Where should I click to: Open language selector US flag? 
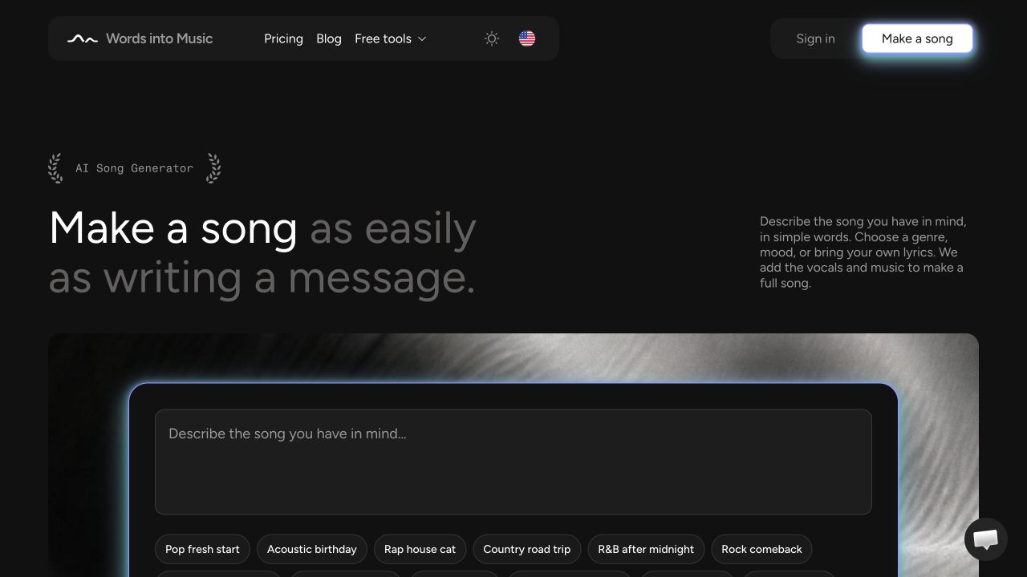527,38
